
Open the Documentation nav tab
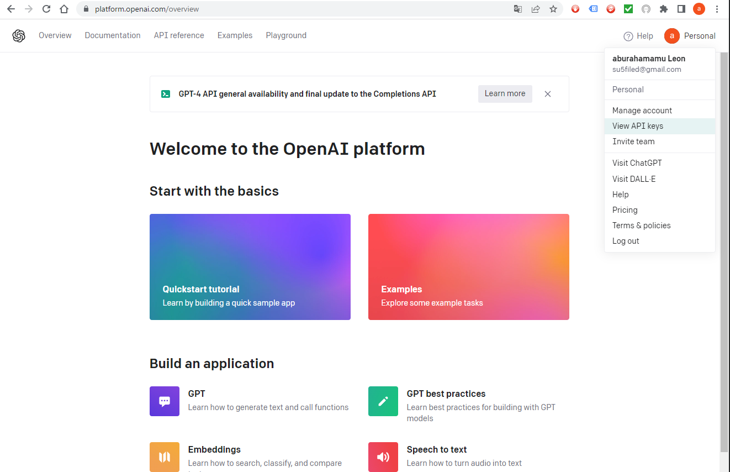coord(113,35)
